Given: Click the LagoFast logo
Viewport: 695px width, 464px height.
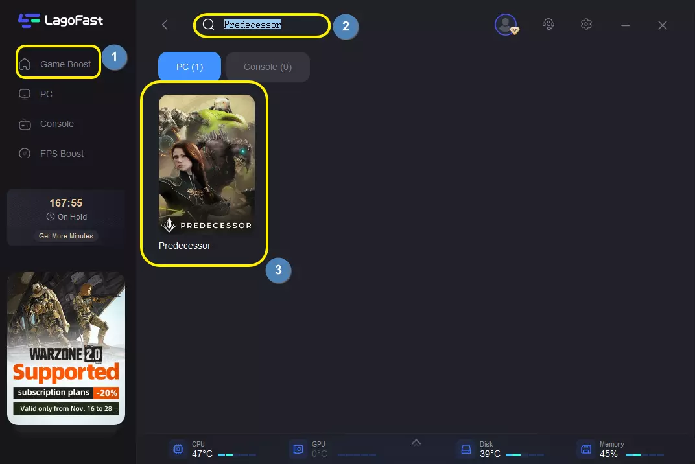Looking at the screenshot, I should point(60,20).
